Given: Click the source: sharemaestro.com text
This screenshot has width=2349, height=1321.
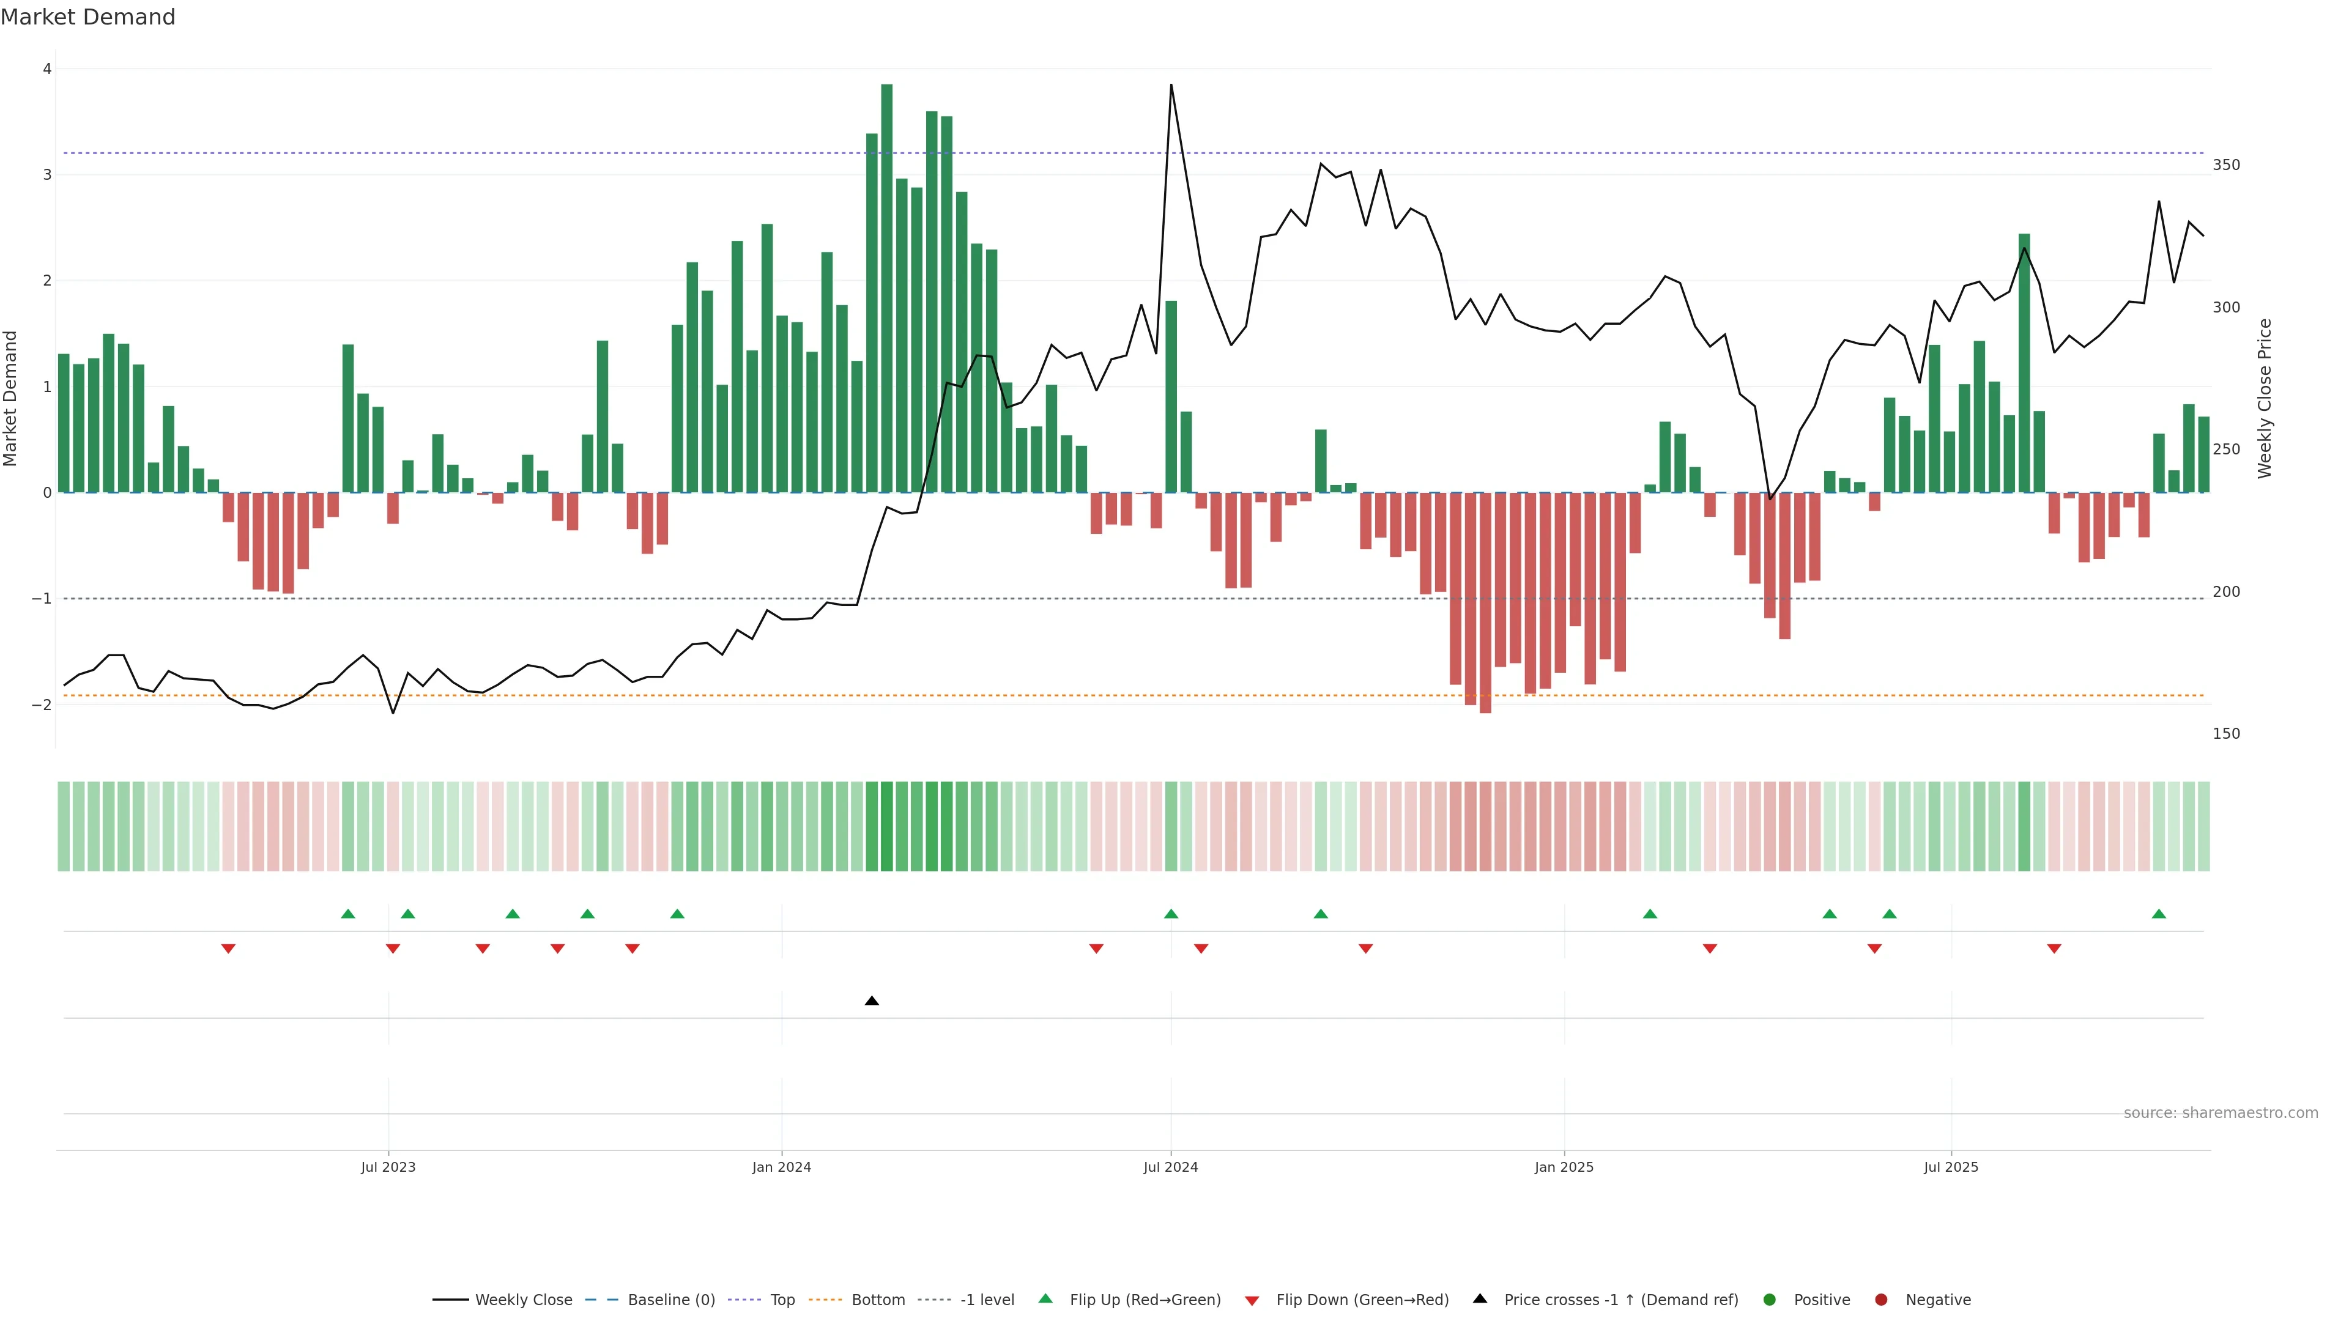Looking at the screenshot, I should pos(2221,1112).
